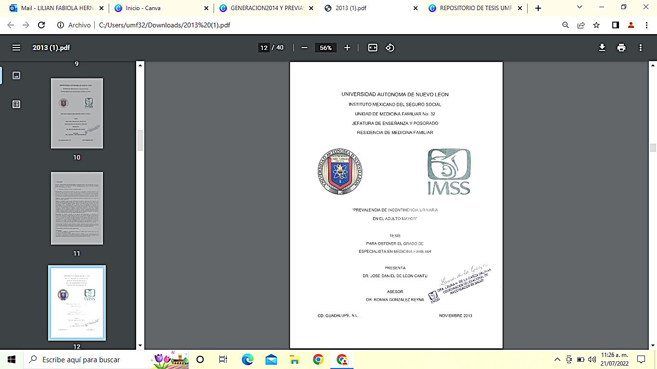The image size is (657, 369).
Task: Click document scrollbar up arrow
Action: [x=653, y=65]
